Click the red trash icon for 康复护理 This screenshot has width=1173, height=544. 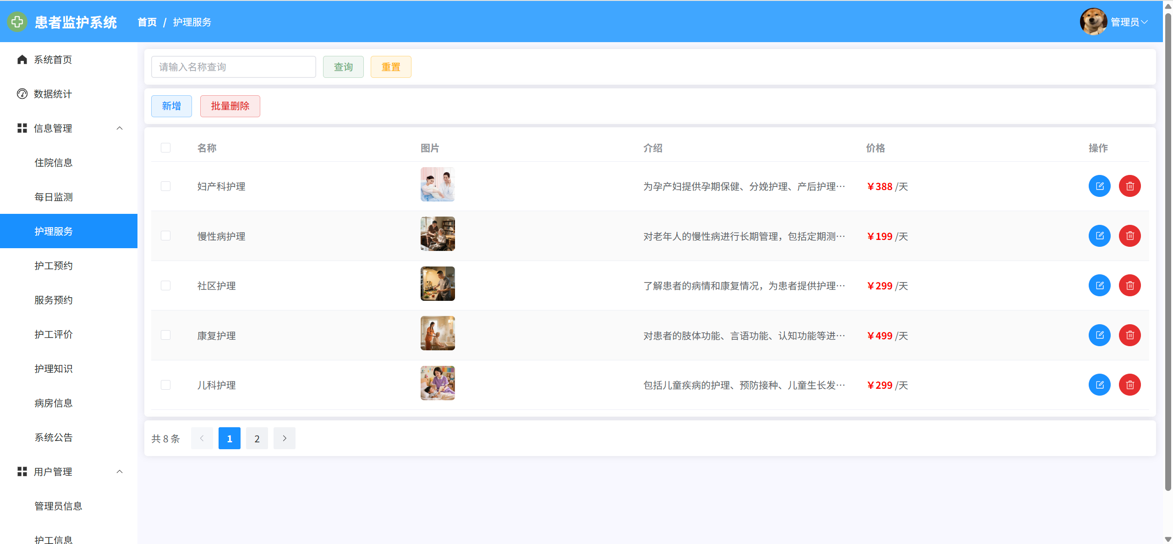[x=1129, y=335]
